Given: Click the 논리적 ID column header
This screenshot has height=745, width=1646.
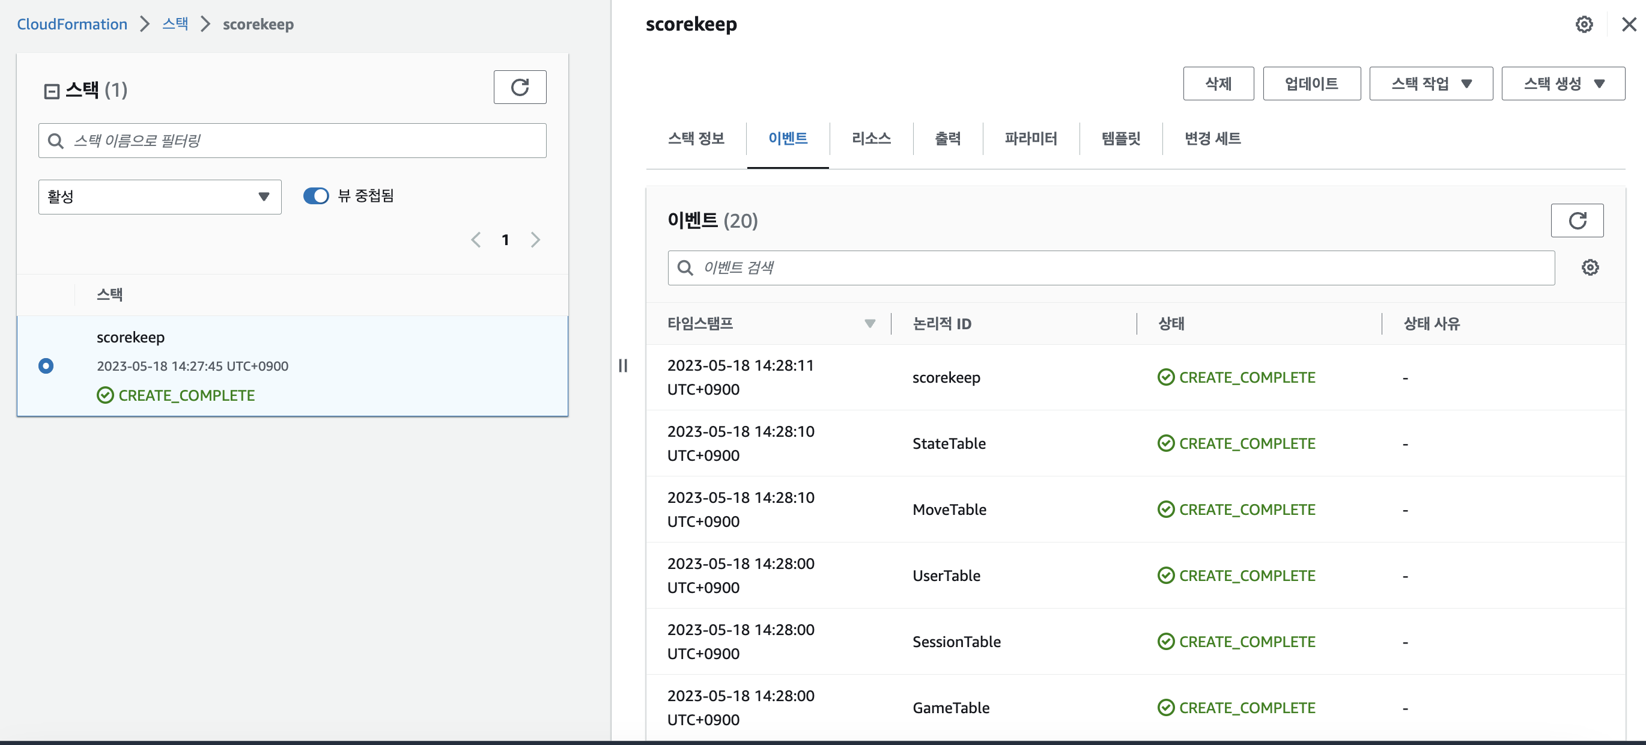Looking at the screenshot, I should (941, 323).
